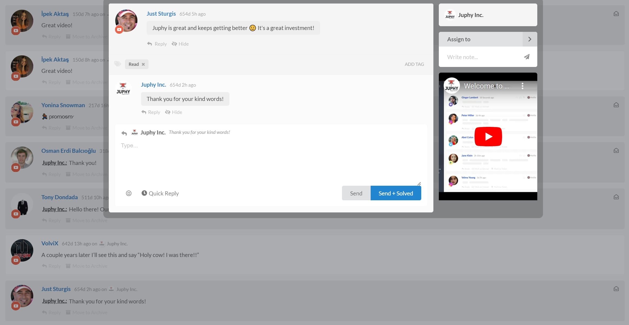Click the emoji smiley icon in reply box
629x325 pixels.
click(128, 193)
